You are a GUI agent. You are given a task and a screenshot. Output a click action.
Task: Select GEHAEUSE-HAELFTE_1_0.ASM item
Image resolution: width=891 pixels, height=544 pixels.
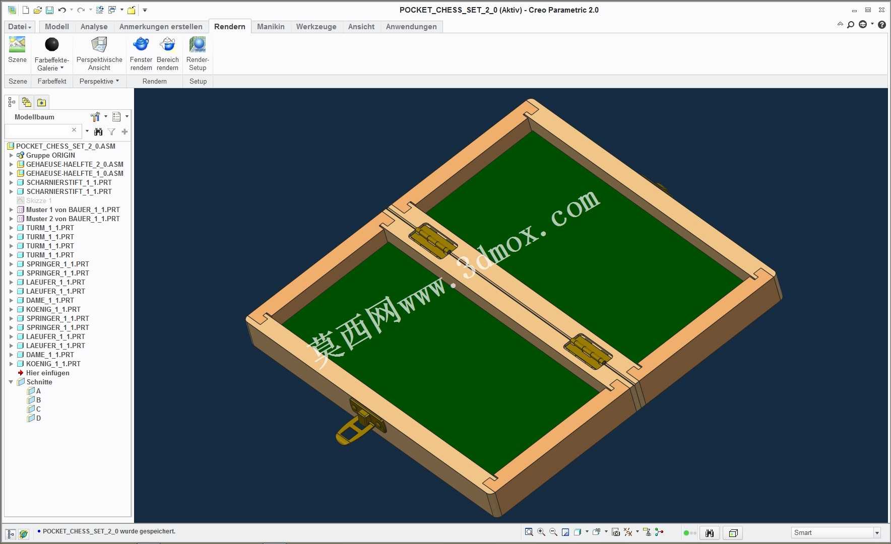point(70,173)
